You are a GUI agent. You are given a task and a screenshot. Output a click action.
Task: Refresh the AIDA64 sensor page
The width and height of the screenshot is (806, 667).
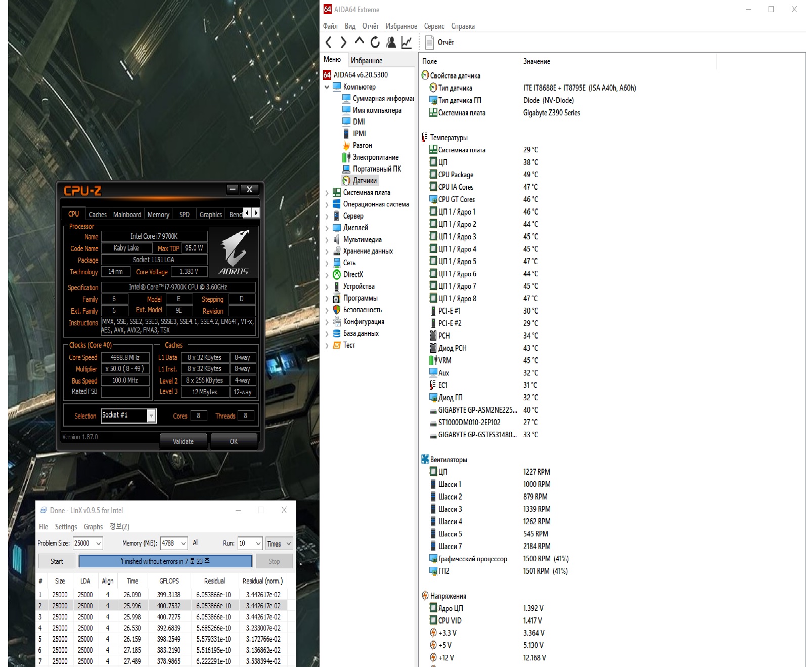click(375, 42)
